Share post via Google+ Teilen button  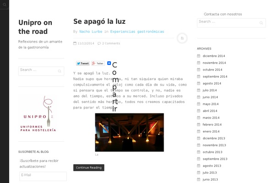(x=98, y=64)
